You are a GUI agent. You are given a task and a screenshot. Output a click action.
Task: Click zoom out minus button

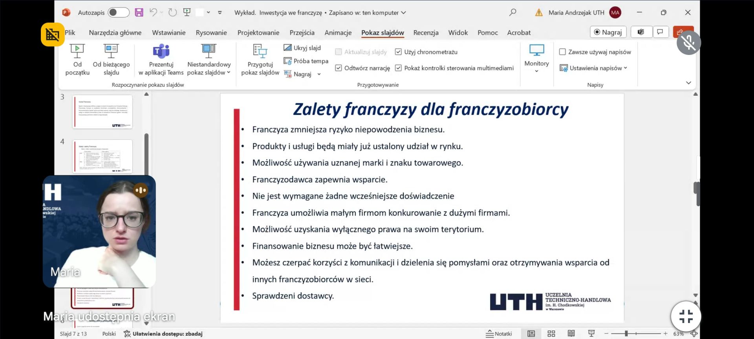pos(606,334)
